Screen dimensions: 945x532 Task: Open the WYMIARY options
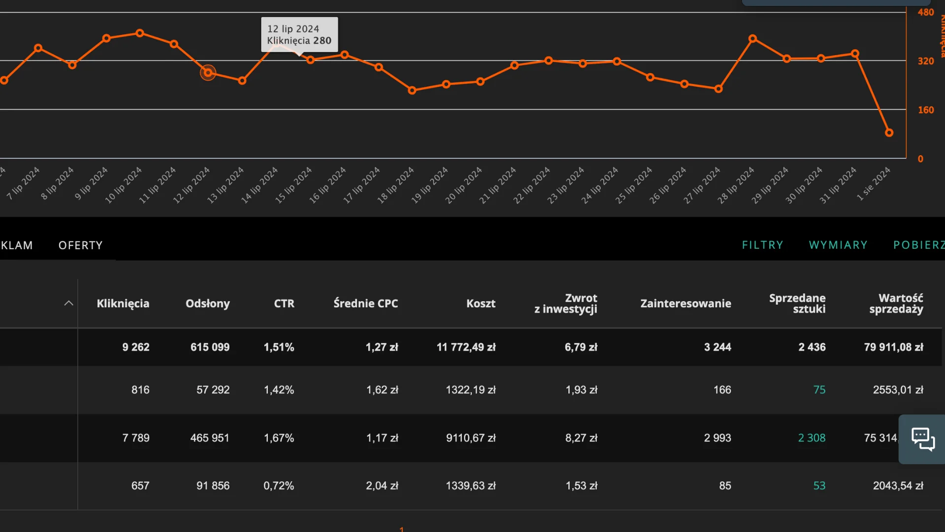[x=838, y=245]
